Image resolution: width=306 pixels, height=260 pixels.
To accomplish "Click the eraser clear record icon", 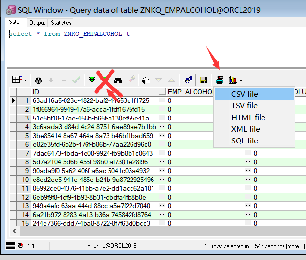I will 132,79.
